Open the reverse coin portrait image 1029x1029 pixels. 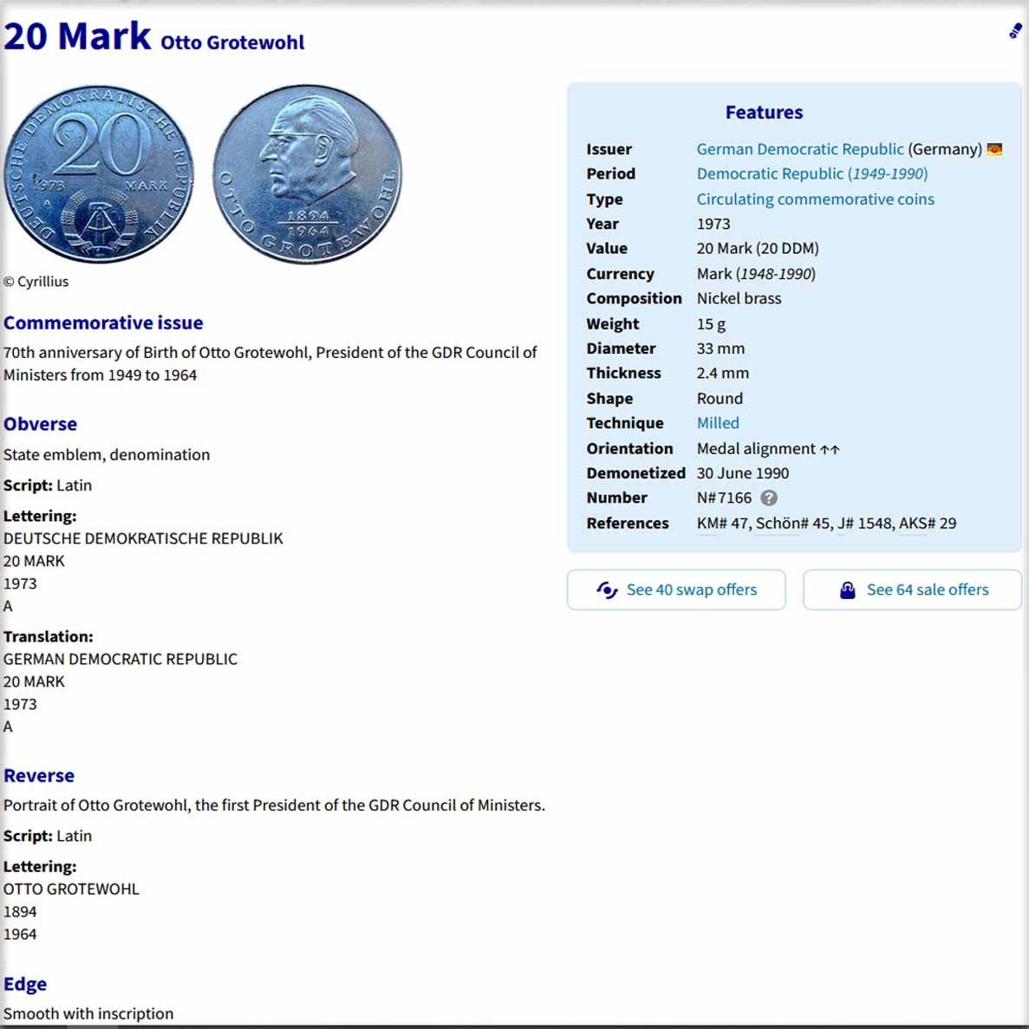[308, 174]
